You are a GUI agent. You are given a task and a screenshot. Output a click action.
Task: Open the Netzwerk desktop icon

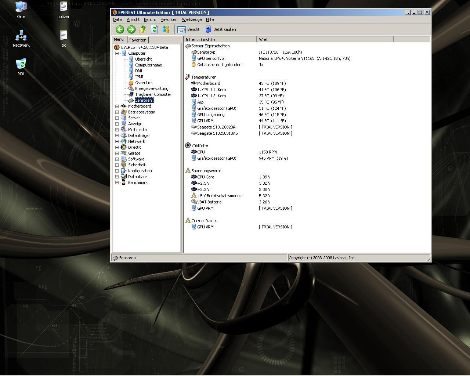tap(21, 36)
